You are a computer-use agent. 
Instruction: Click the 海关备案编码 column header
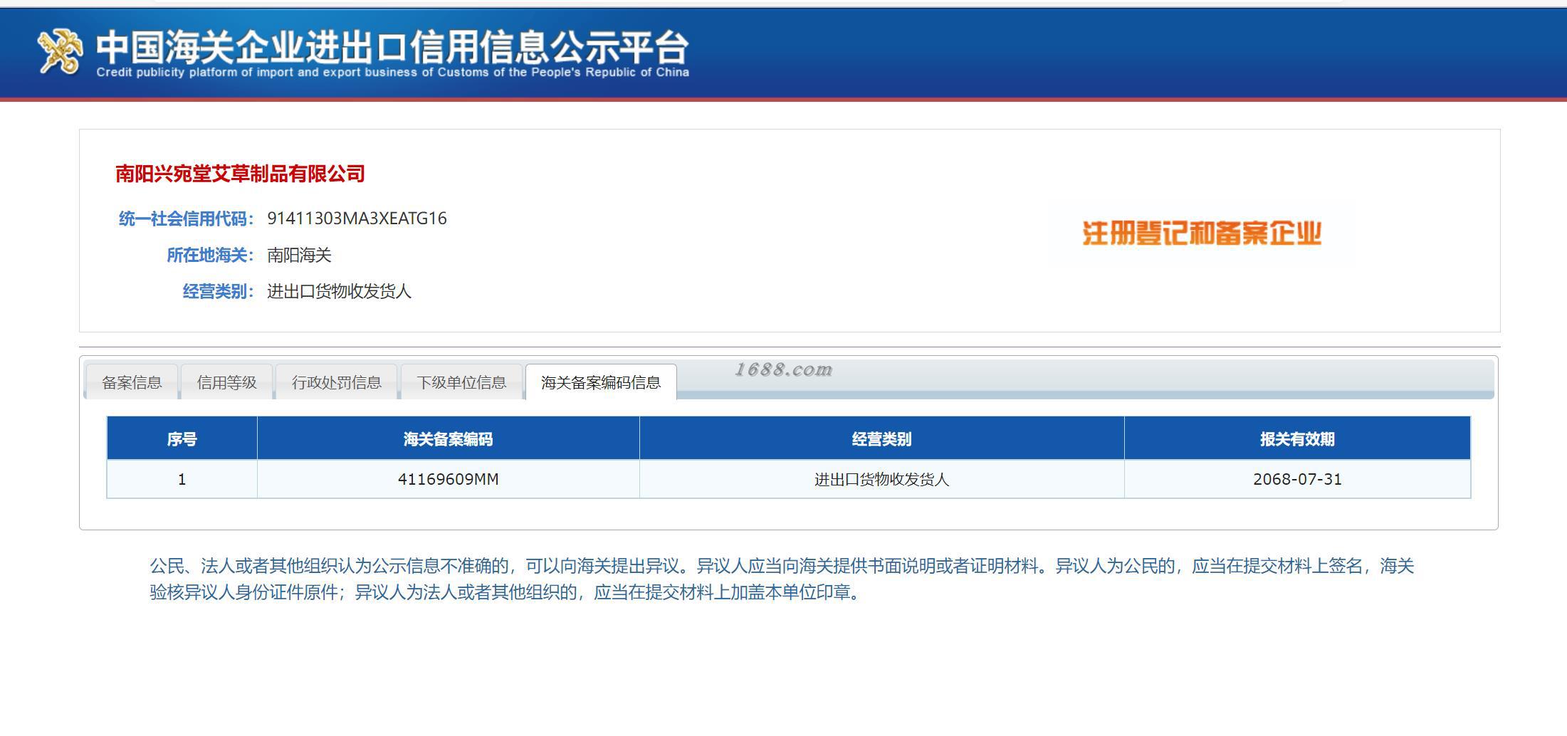click(x=449, y=439)
